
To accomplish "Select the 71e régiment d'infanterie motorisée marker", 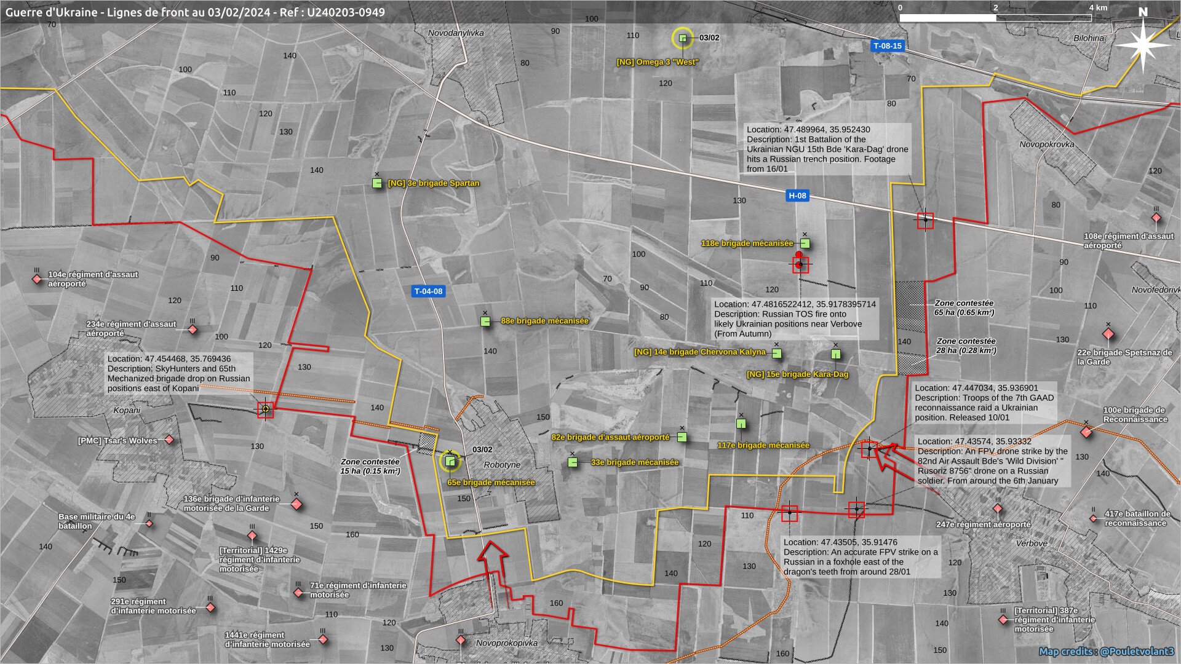I will pos(298,593).
